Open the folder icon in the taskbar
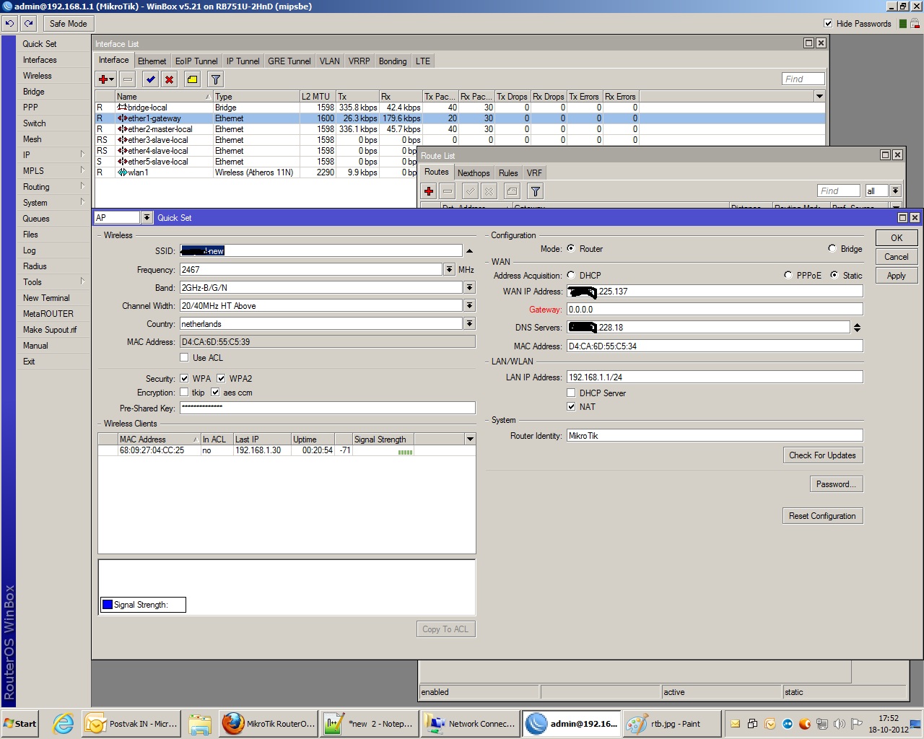The width and height of the screenshot is (924, 739). coord(200,724)
